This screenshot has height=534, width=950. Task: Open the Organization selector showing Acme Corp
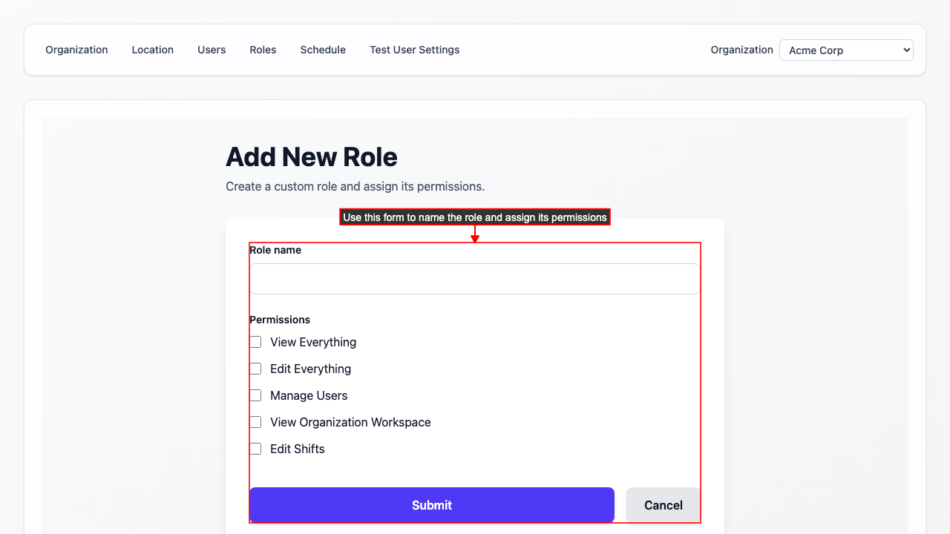pyautogui.click(x=845, y=50)
